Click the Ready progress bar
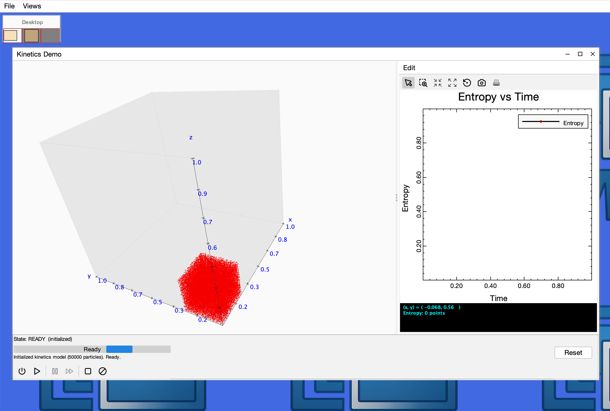The width and height of the screenshot is (610, 411). pos(92,349)
